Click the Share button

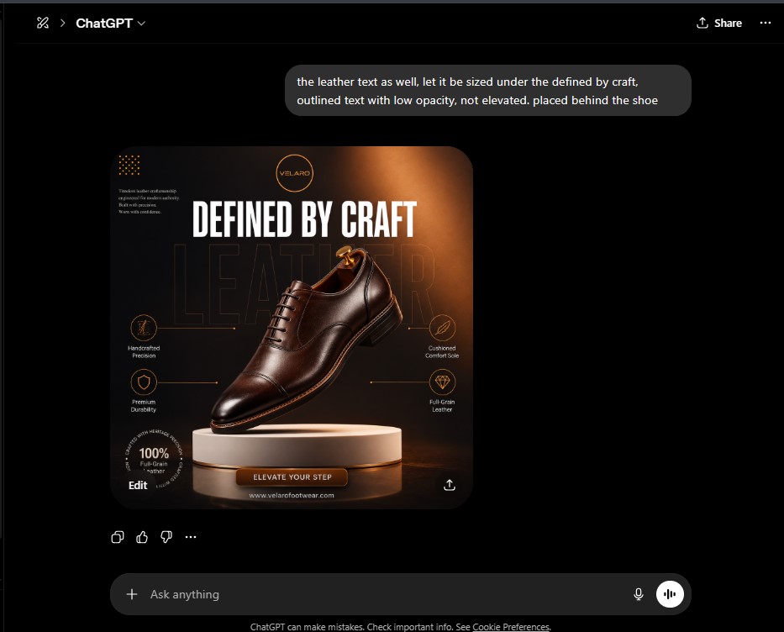719,23
